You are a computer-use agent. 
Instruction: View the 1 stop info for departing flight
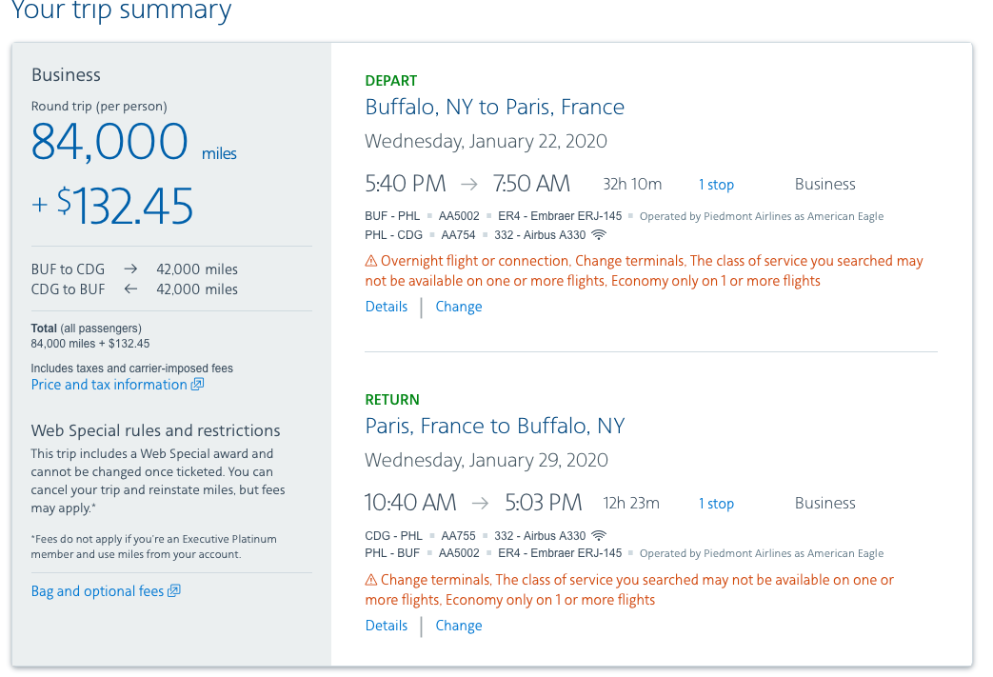pyautogui.click(x=716, y=185)
